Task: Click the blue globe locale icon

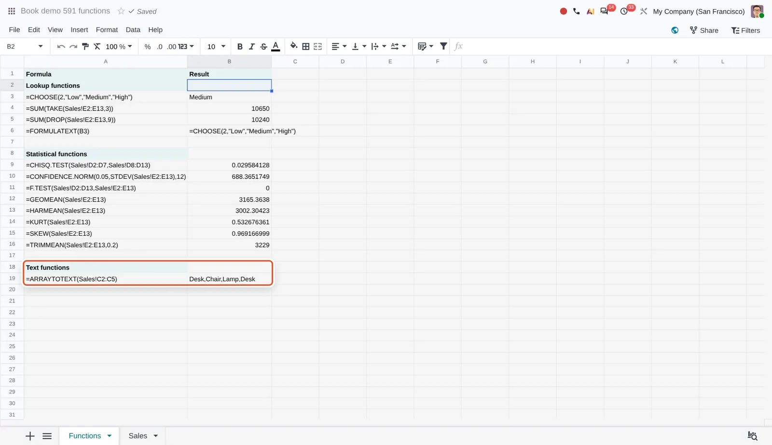Action: [675, 30]
